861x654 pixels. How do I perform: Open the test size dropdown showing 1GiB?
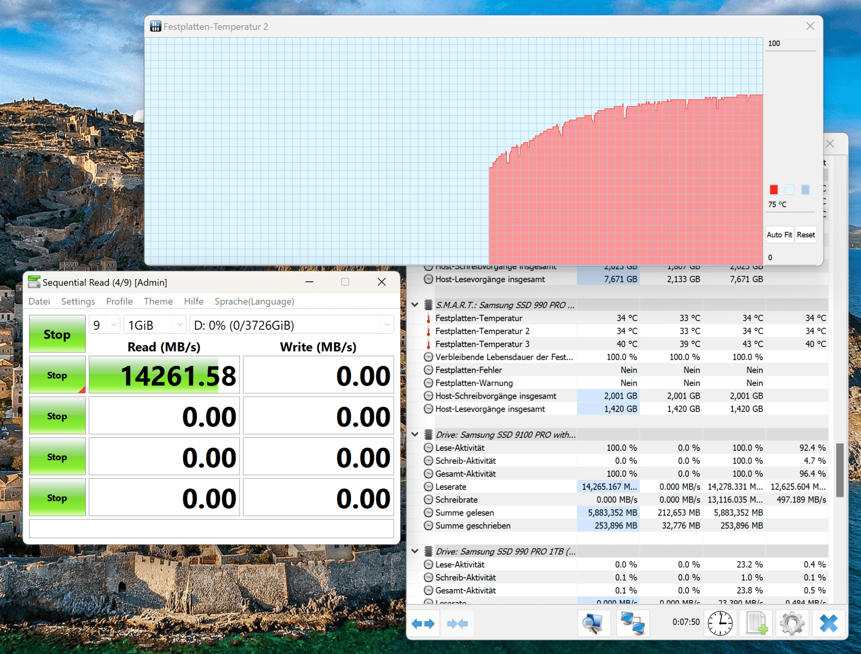155,325
